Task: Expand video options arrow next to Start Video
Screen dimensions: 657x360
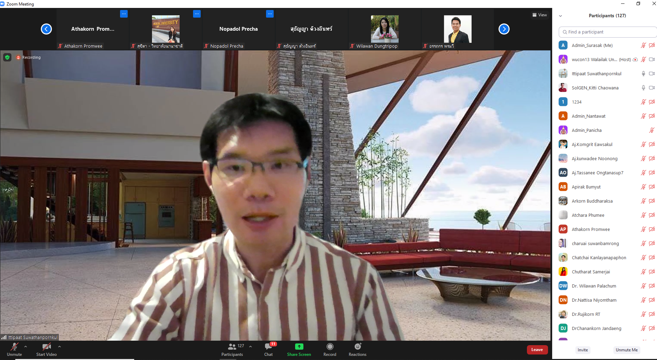Action: click(60, 347)
